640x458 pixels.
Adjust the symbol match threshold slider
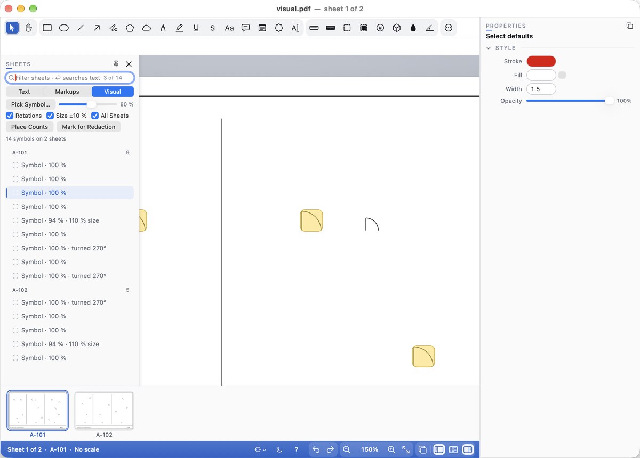tap(88, 104)
